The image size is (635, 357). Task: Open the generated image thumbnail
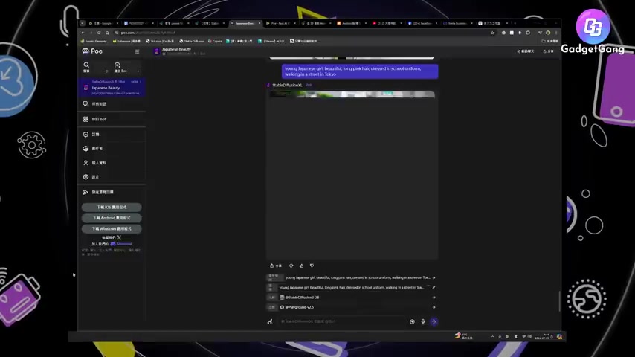352,94
